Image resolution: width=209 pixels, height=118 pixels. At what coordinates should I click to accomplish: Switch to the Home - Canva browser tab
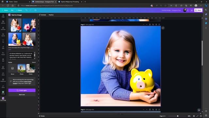coord(18,2)
